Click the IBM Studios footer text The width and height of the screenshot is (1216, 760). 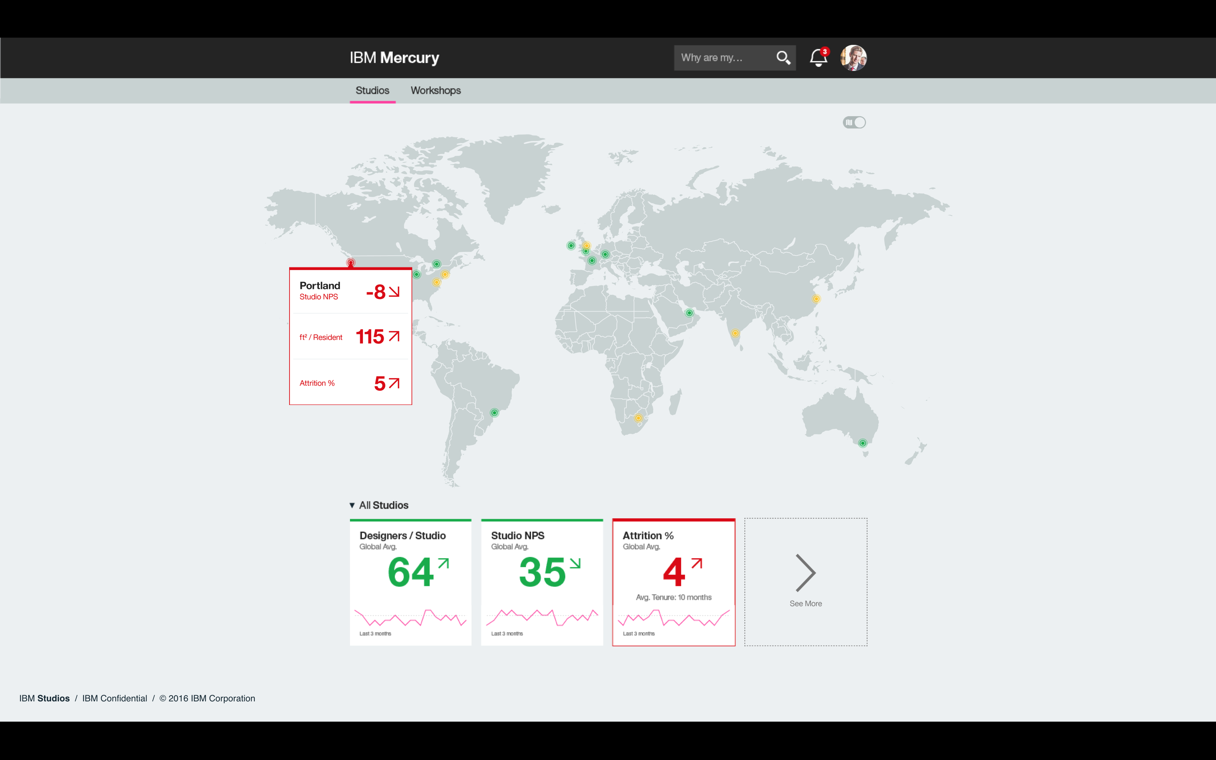point(44,698)
